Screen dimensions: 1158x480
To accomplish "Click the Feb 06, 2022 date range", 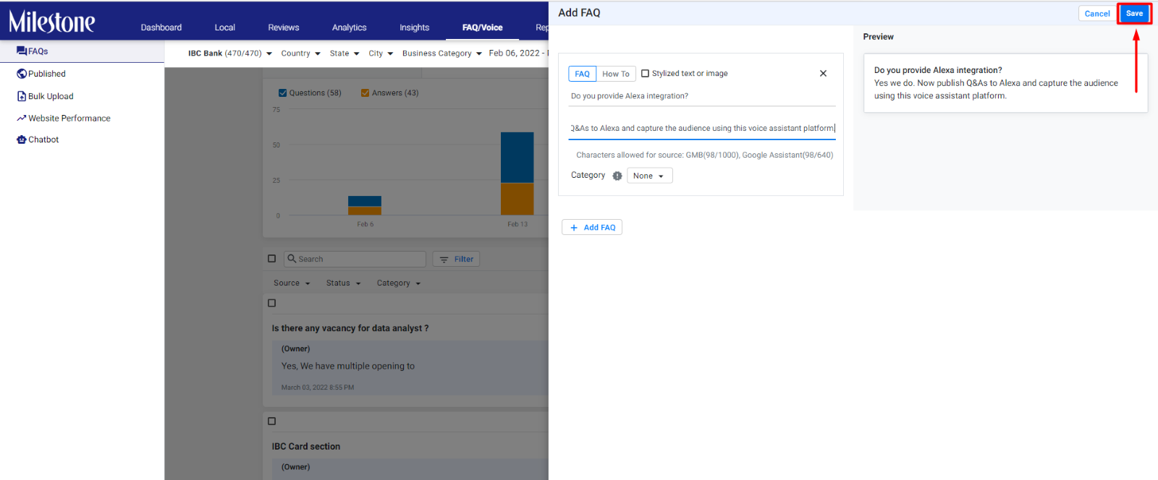I will (518, 53).
